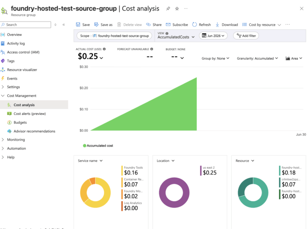Open the Group by: None dropdown
Viewport: 308px width, 229px height.
point(215,58)
